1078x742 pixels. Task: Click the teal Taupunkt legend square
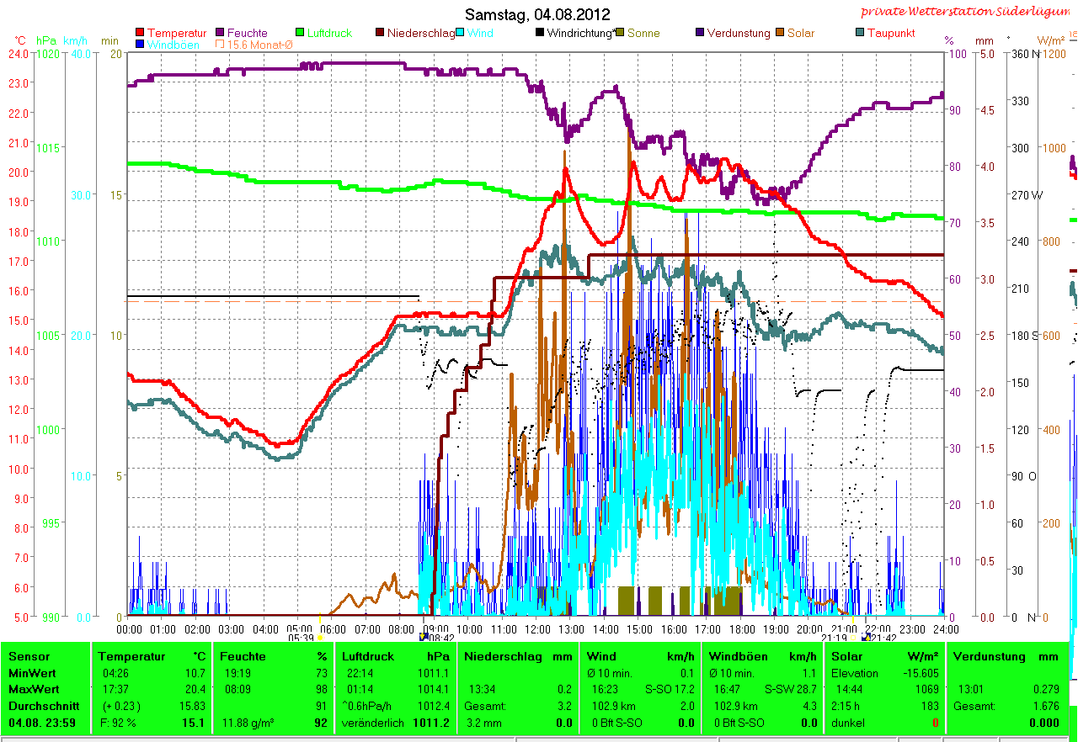click(860, 34)
